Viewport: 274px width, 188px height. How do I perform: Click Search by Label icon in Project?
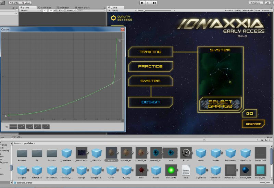(266, 140)
